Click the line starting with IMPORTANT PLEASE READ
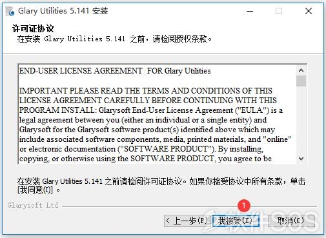Screen dimensions: 326x238 pyautogui.click(x=146, y=90)
